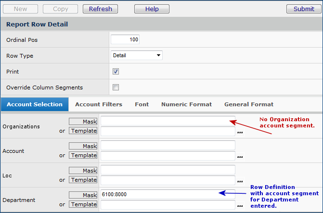Click the Account Template text field
Screen dimensions: 323x213
[168, 156]
